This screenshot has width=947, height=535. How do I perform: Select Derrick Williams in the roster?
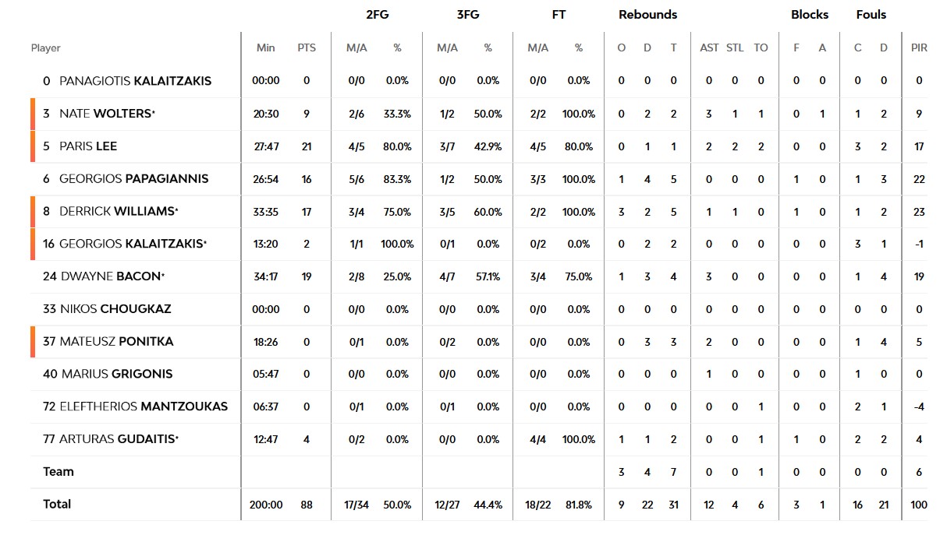click(117, 212)
